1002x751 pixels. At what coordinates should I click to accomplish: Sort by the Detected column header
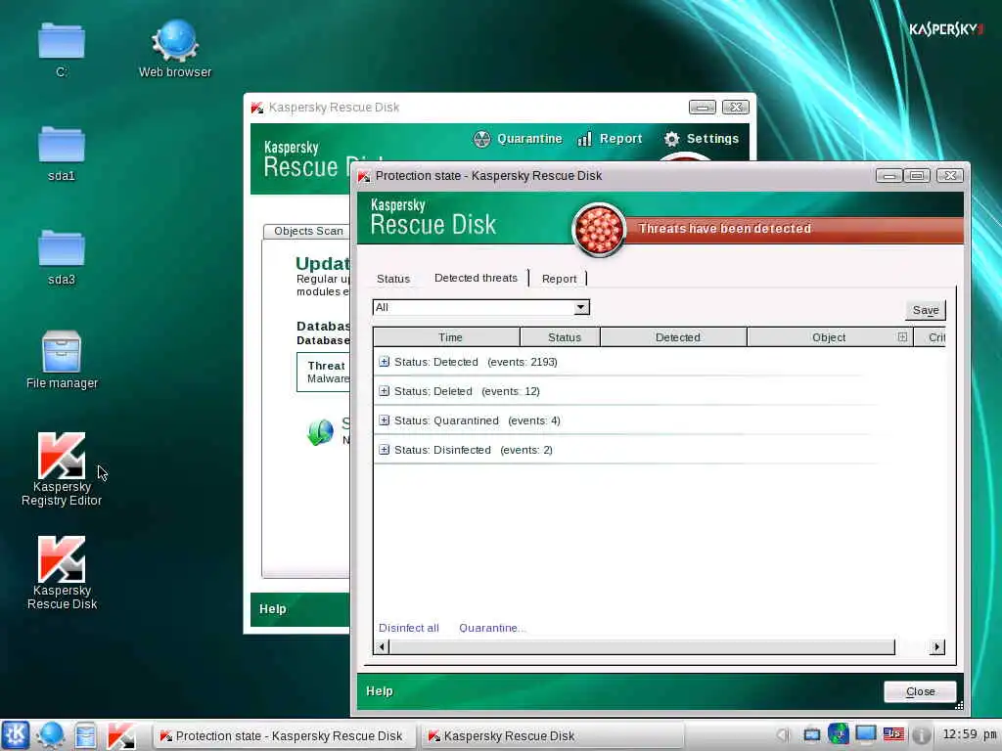pos(673,336)
